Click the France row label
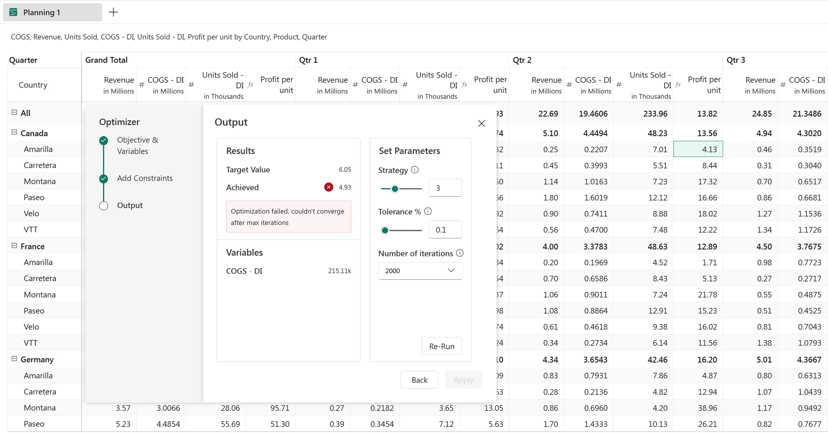 (33, 246)
